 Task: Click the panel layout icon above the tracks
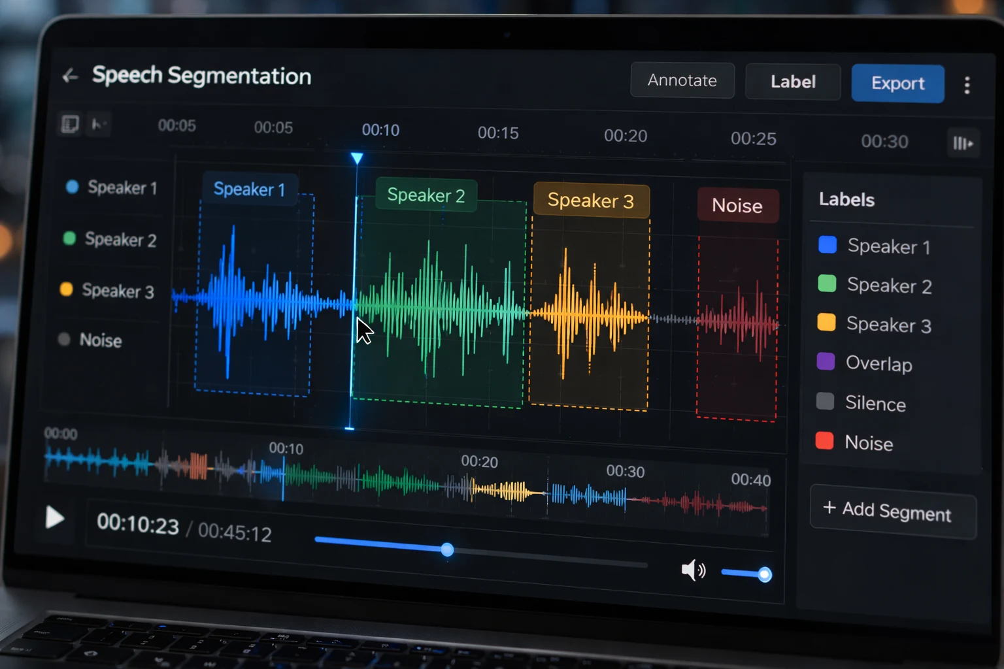(x=70, y=123)
